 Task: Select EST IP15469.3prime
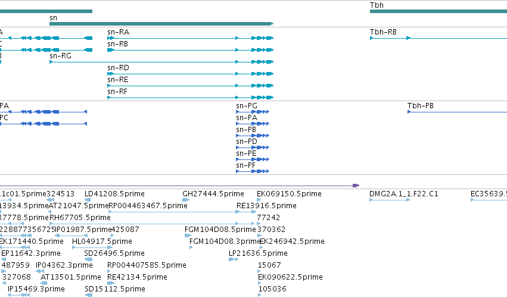[x=36, y=290]
